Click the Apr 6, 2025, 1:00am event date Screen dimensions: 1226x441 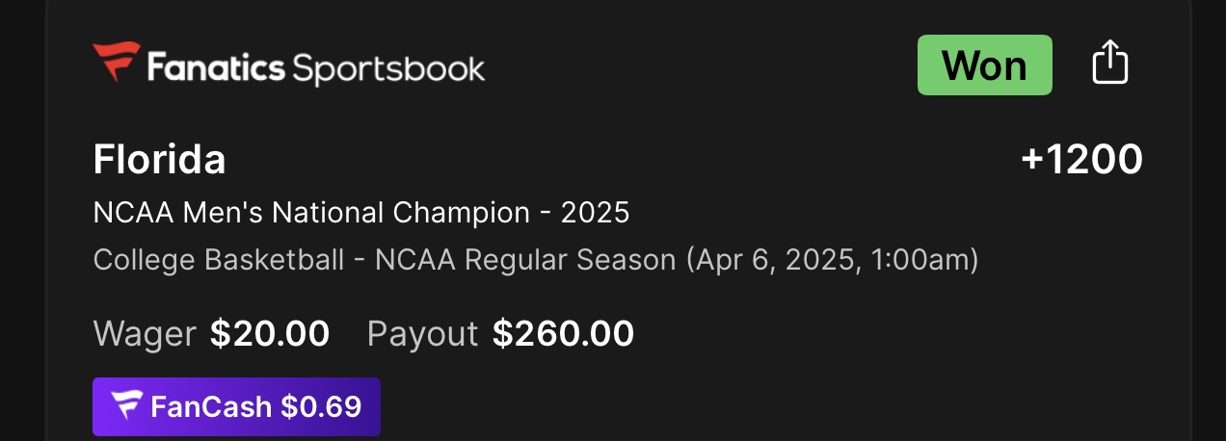pos(833,260)
